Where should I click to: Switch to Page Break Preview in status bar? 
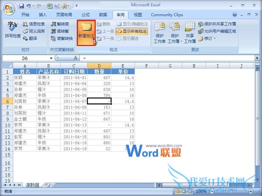[190, 191]
